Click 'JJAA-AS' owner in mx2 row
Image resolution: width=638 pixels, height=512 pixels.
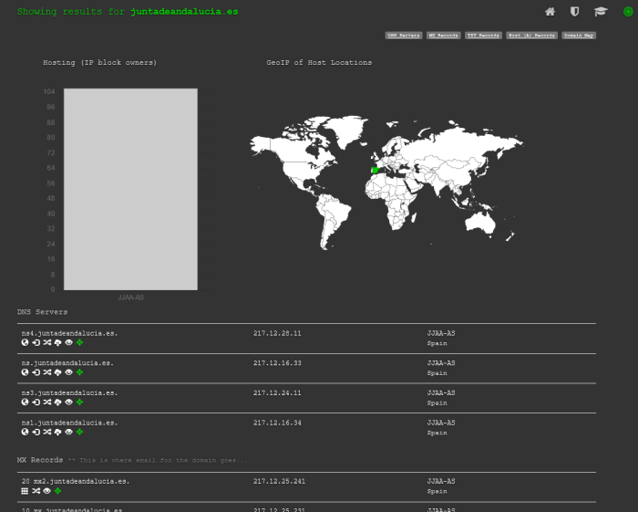point(441,482)
